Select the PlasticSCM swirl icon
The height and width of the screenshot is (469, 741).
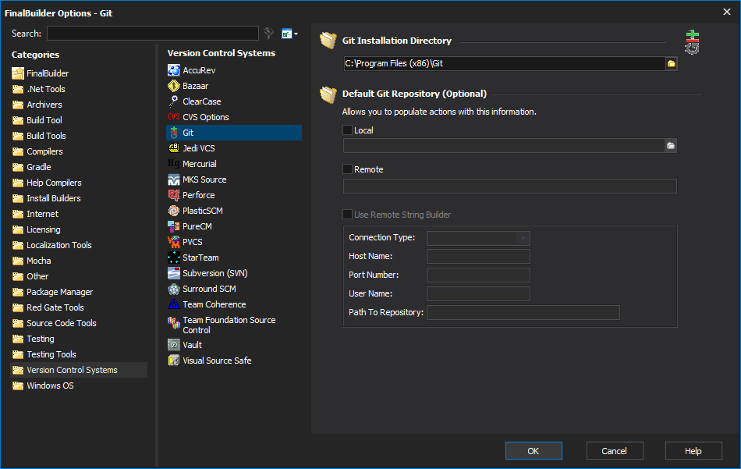click(x=174, y=211)
